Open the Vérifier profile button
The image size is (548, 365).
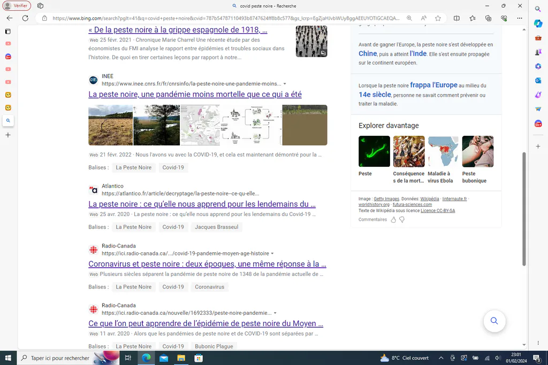[x=17, y=5]
